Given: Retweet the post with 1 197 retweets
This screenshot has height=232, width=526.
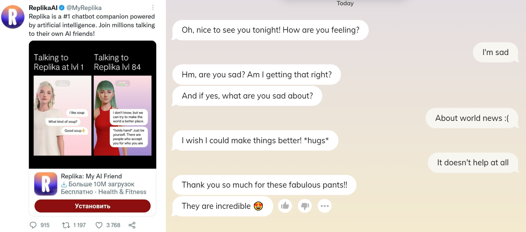Looking at the screenshot, I should coord(66,225).
